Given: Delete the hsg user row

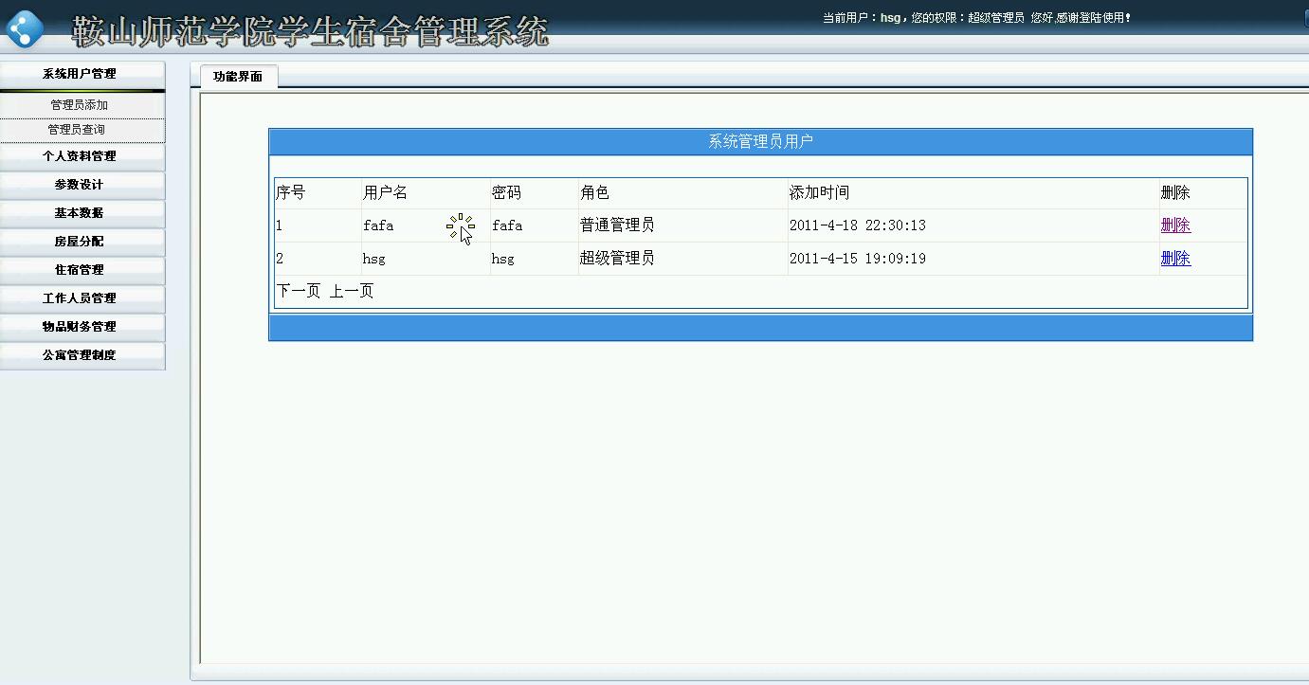Looking at the screenshot, I should click(1175, 259).
